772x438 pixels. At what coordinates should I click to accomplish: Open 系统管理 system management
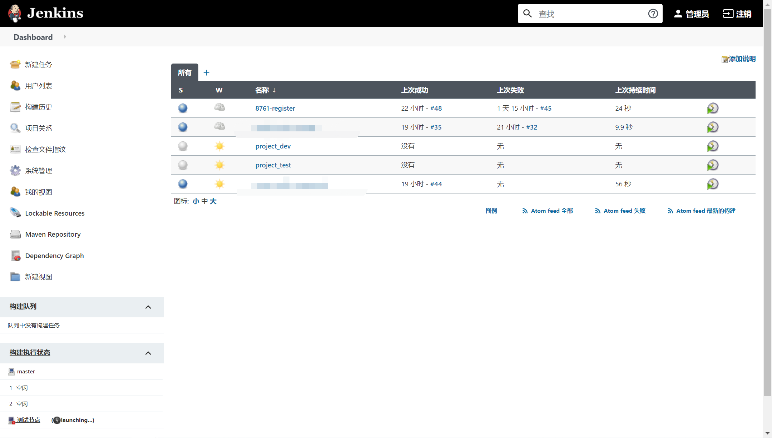pyautogui.click(x=38, y=170)
